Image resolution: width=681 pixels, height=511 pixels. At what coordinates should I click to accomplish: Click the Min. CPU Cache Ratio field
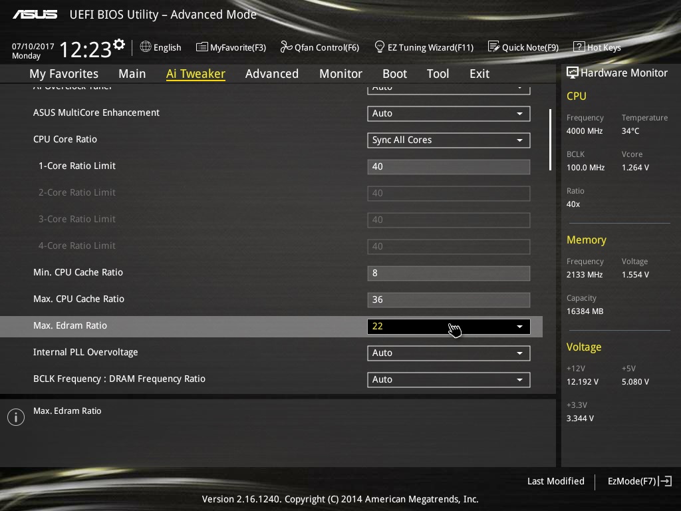[449, 273]
